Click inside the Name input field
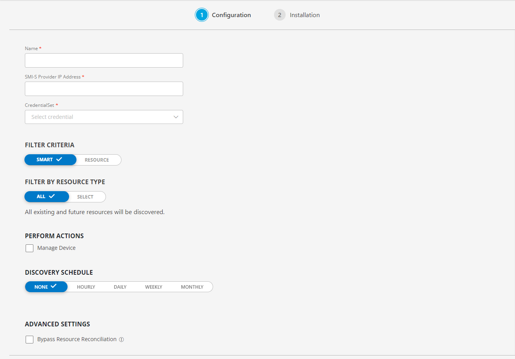 click(x=104, y=60)
